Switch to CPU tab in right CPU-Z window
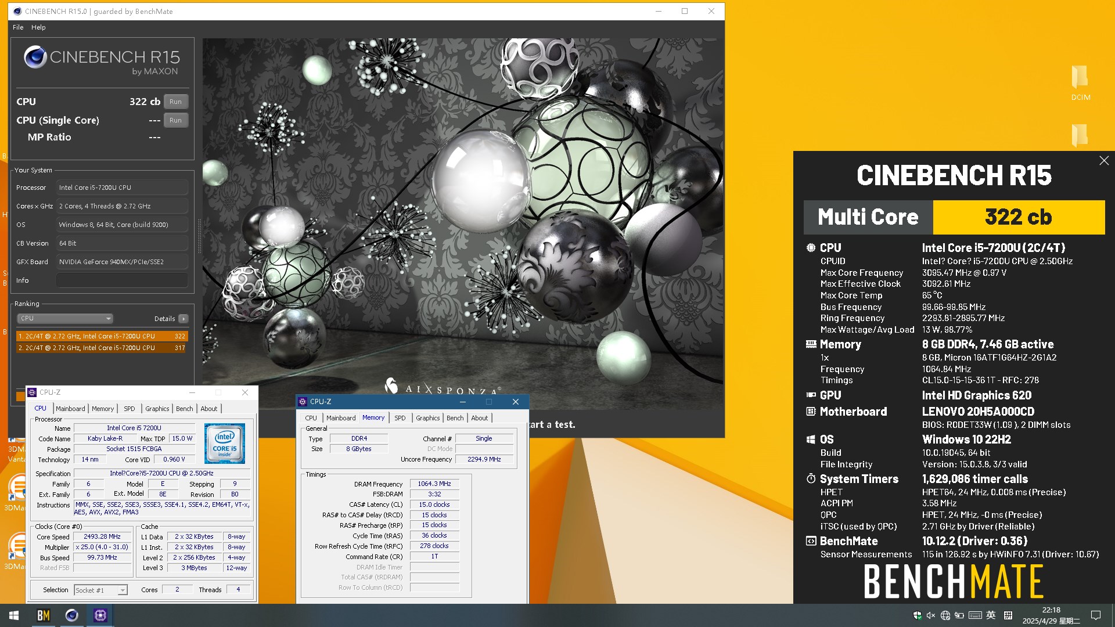 pos(311,418)
